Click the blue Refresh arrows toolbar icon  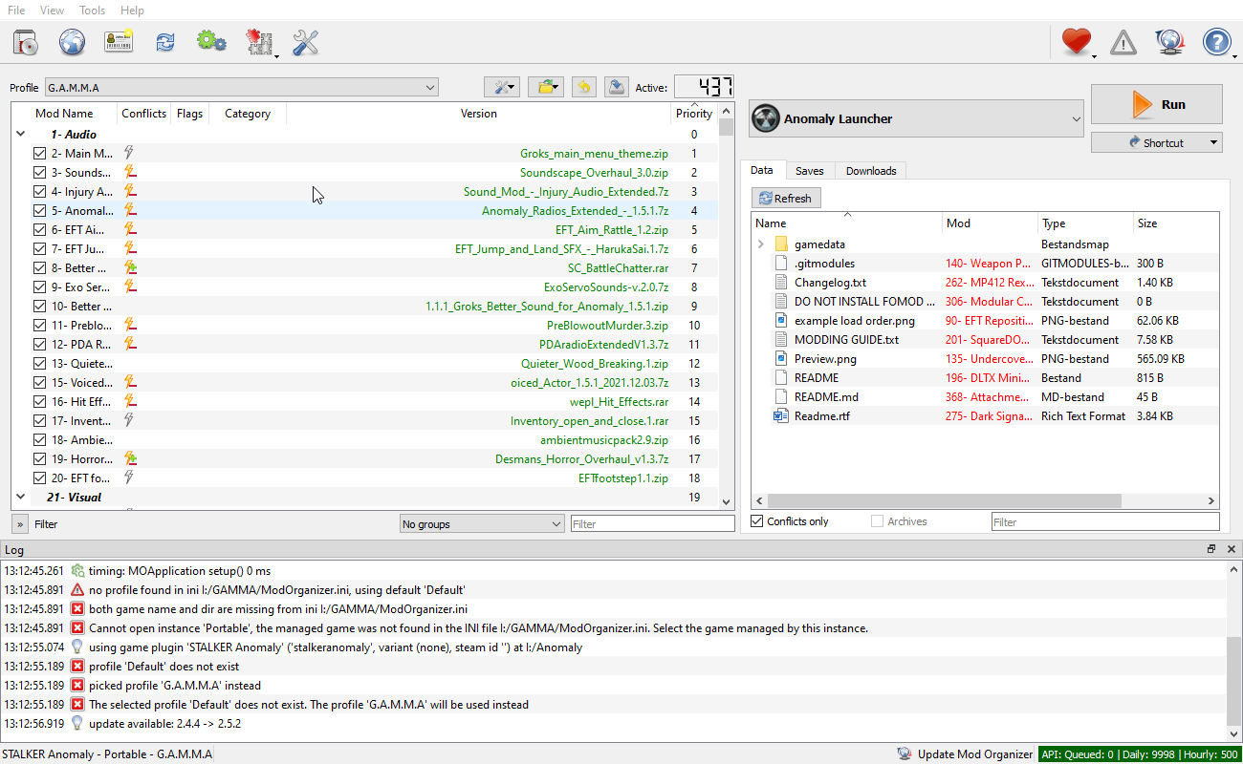pos(165,42)
